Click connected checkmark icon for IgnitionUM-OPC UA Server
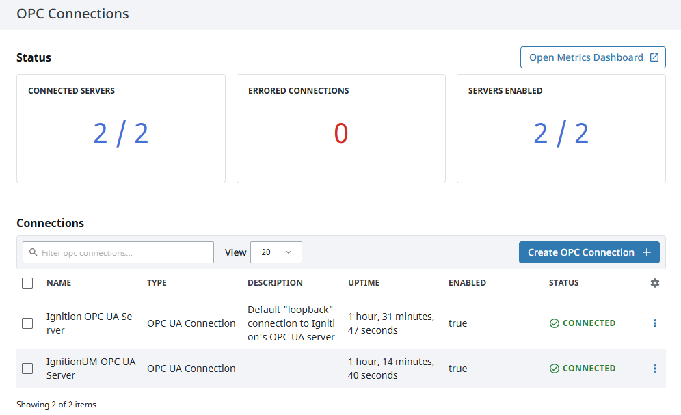Screen dimensions: 681x415 [x=555, y=369]
